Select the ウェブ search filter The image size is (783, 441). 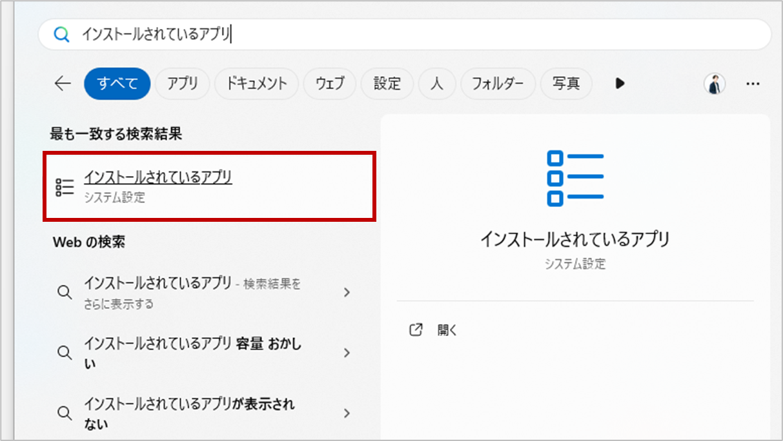click(329, 83)
